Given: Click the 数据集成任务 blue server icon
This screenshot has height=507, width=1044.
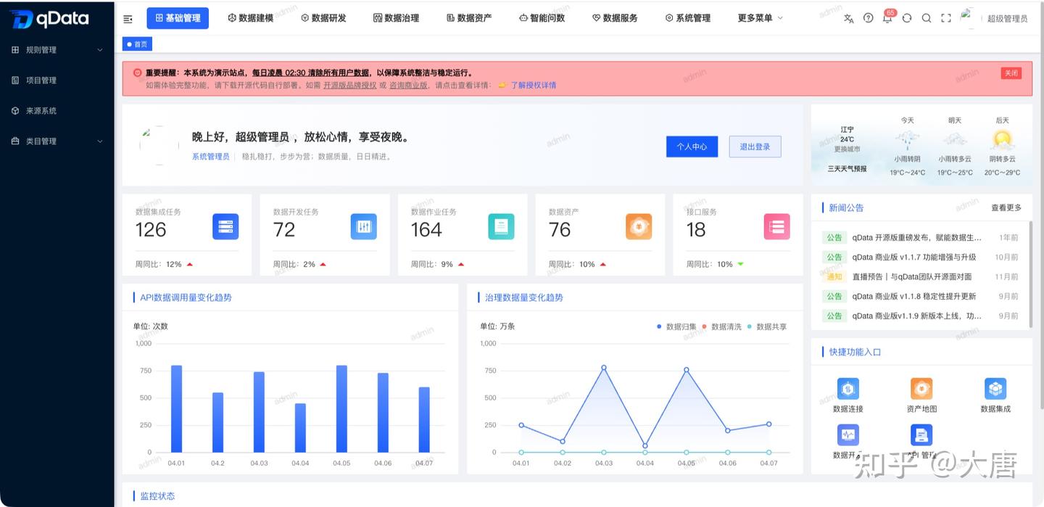Looking at the screenshot, I should tap(225, 227).
